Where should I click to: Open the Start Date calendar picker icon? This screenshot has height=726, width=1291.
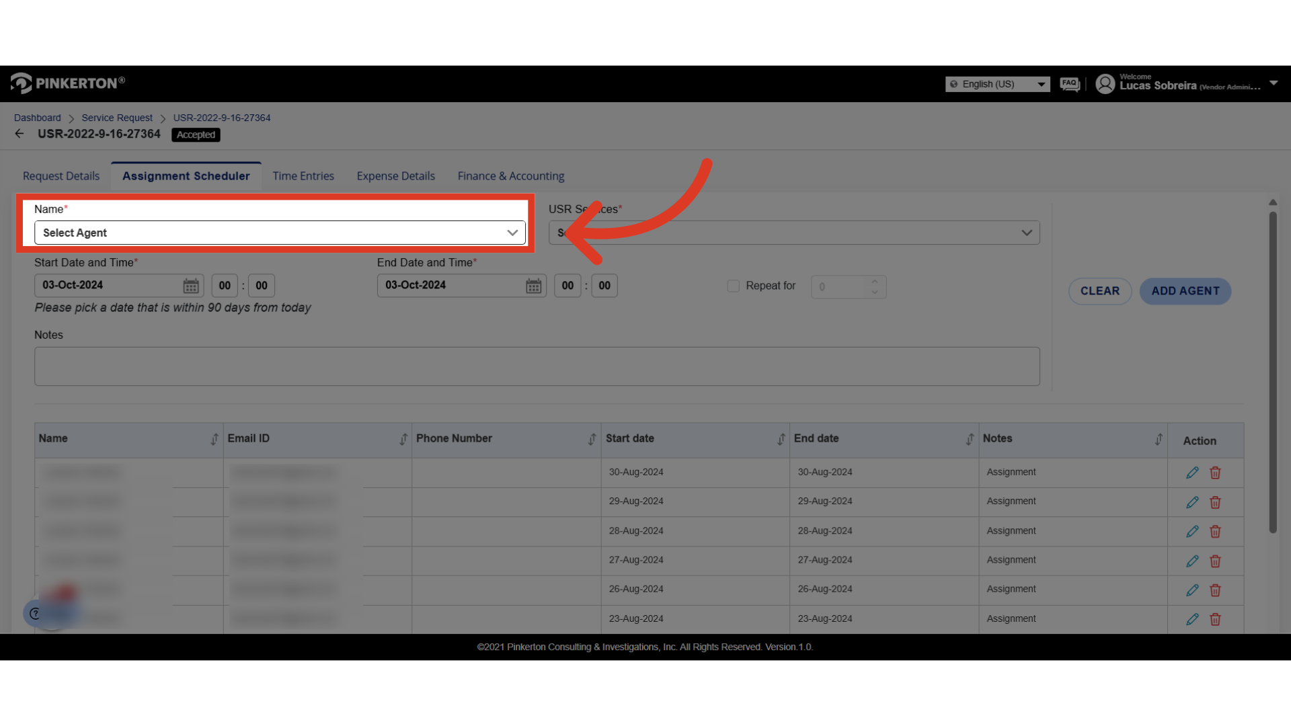tap(191, 286)
